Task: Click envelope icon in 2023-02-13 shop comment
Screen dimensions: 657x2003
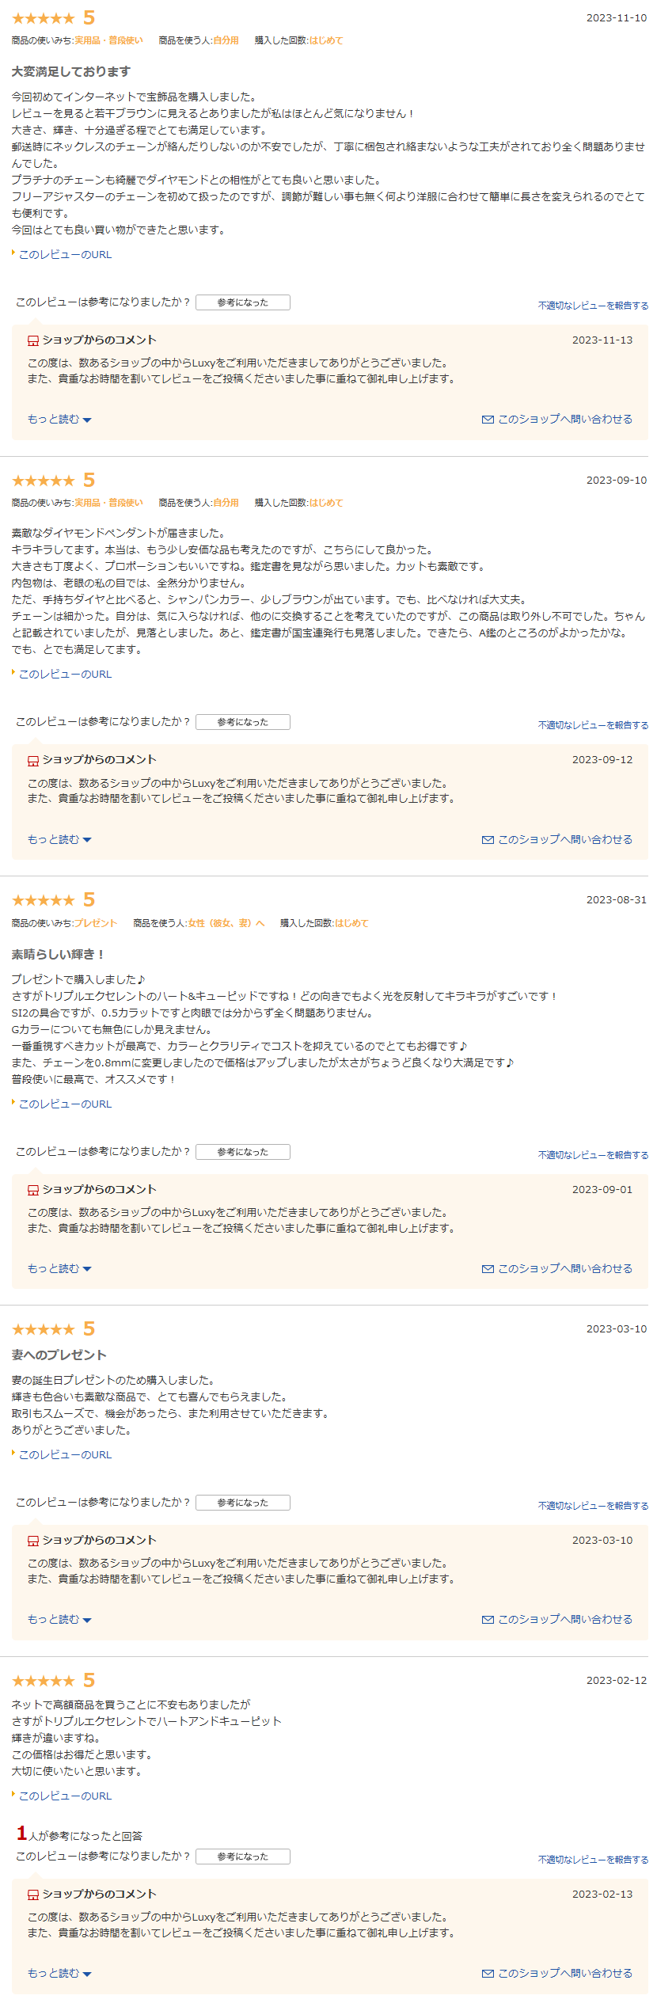Action: tap(488, 1974)
